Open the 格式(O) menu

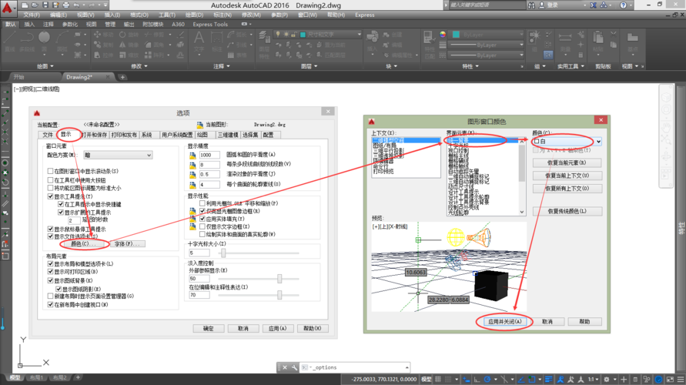pos(139,15)
